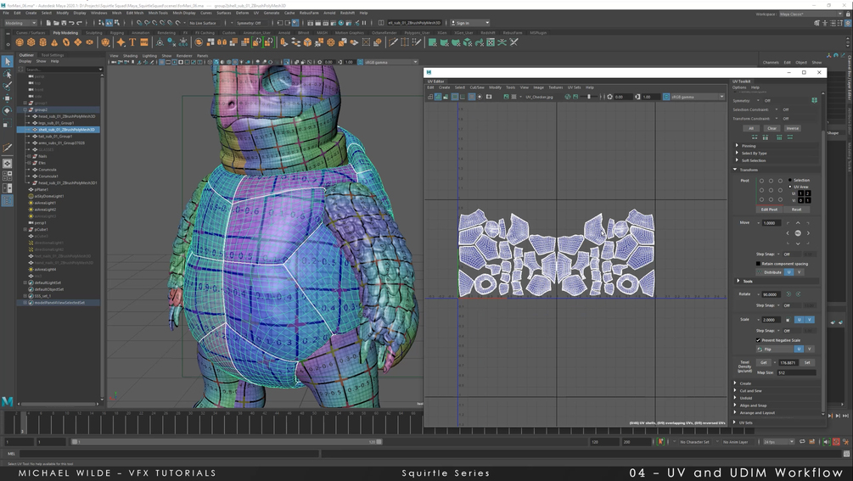Open the Shading menu in viewport panel

coord(130,55)
